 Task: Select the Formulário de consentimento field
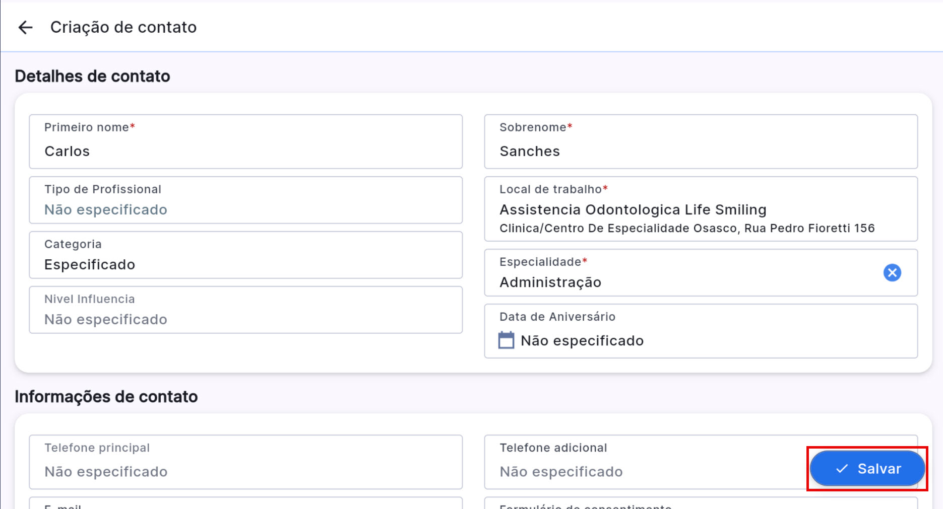[701, 504]
